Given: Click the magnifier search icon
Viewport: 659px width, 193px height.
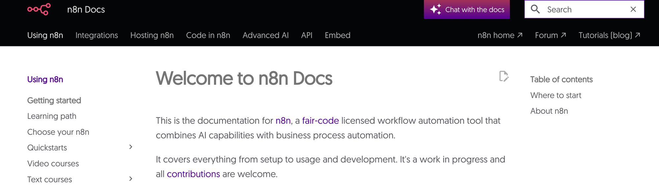Looking at the screenshot, I should tap(535, 9).
